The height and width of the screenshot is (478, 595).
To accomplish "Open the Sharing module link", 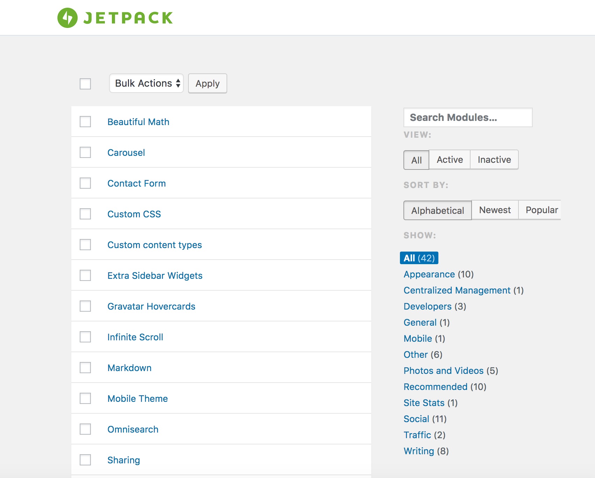I will coord(124,460).
